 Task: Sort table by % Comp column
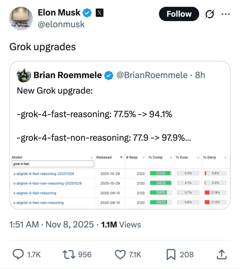point(170,157)
